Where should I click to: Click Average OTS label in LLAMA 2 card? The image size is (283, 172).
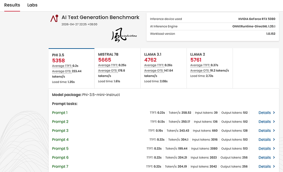point(200,71)
